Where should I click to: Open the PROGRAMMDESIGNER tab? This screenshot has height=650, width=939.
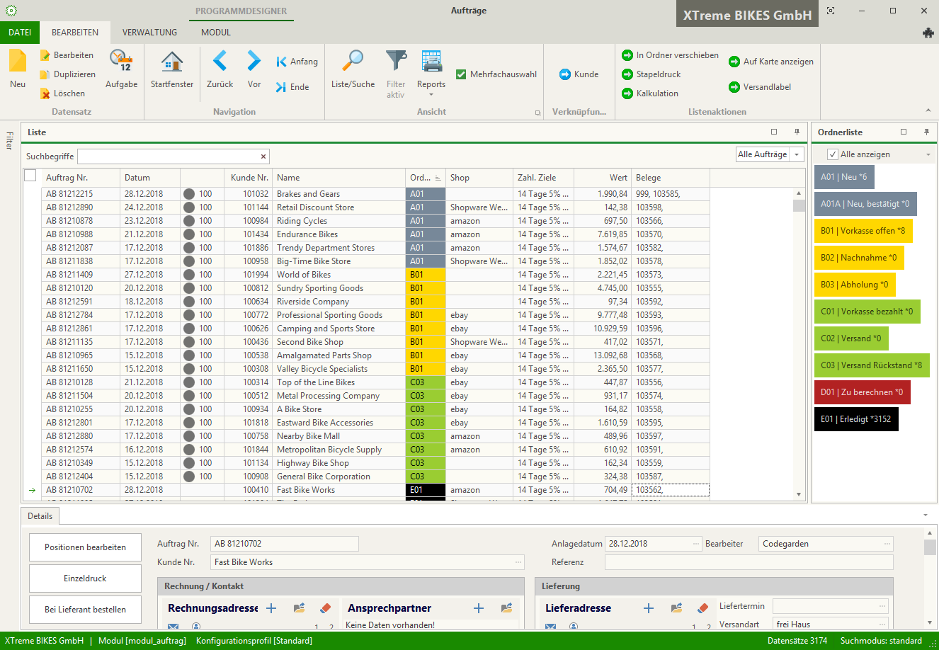241,11
